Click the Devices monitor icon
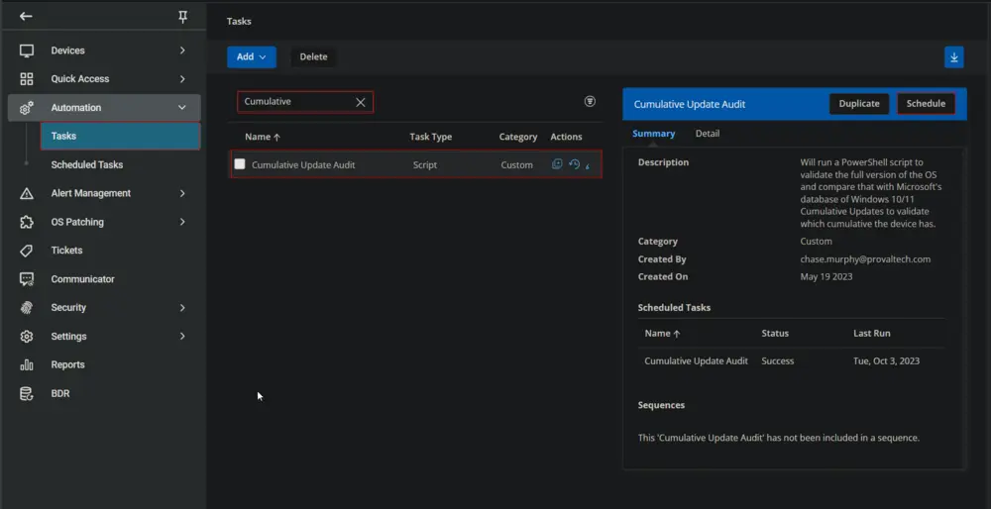Viewport: 991px width, 509px height. [27, 51]
